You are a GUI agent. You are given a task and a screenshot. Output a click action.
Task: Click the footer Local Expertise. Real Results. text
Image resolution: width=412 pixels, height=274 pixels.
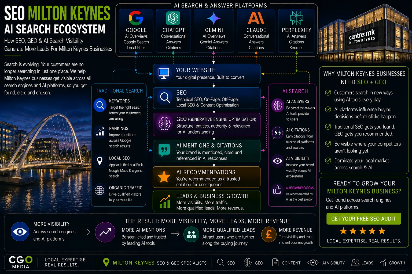(66, 262)
